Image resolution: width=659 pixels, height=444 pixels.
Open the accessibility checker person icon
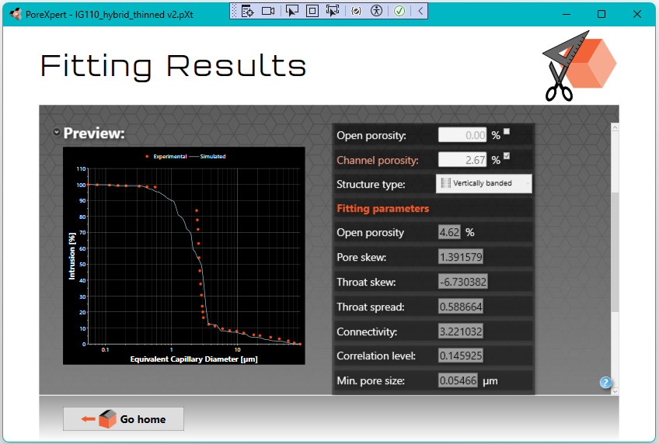pyautogui.click(x=376, y=11)
